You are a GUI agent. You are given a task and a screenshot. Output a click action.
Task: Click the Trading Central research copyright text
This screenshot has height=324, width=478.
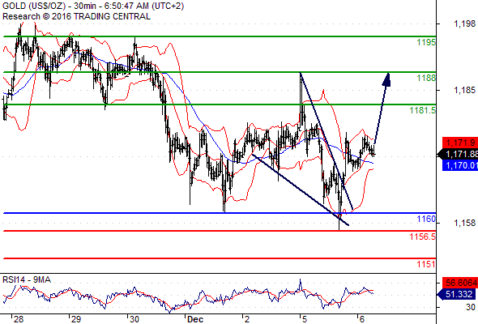tap(76, 16)
